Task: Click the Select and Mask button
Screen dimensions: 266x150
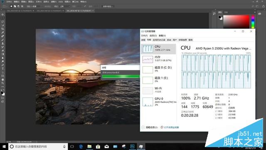Action: coord(108,6)
